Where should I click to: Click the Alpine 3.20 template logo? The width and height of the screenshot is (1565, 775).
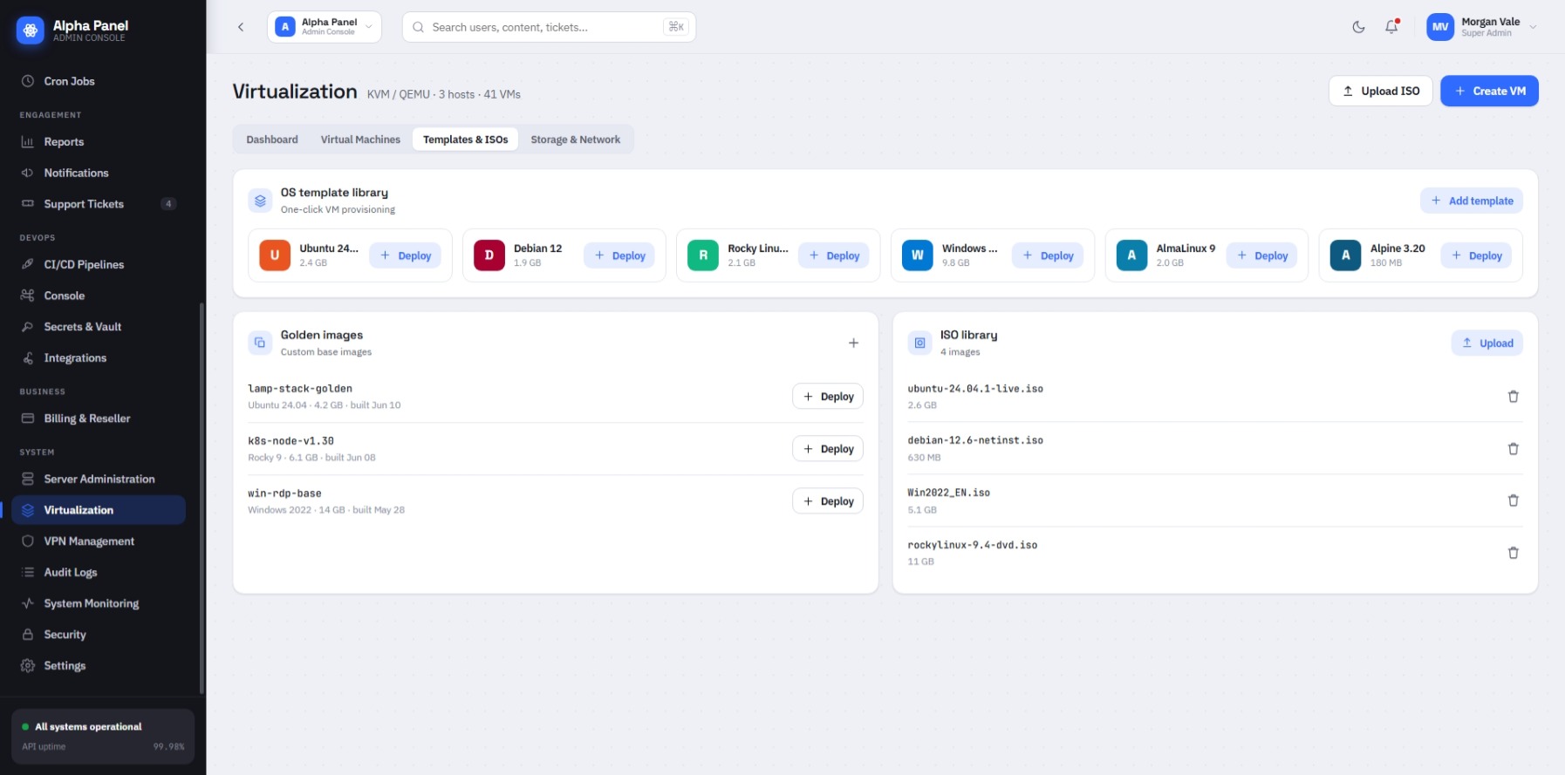(1346, 255)
